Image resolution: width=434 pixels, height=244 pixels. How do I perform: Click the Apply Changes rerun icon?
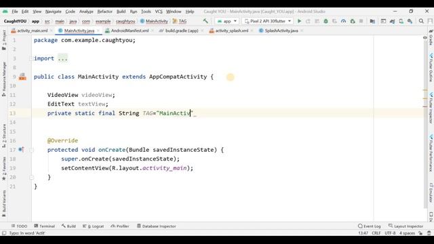pyautogui.click(x=308, y=21)
